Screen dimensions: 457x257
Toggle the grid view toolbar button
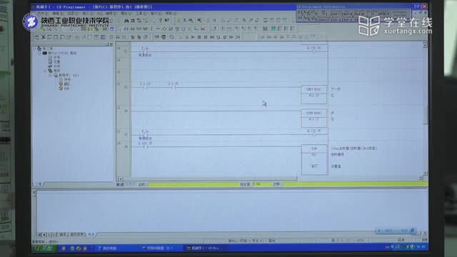click(112, 29)
